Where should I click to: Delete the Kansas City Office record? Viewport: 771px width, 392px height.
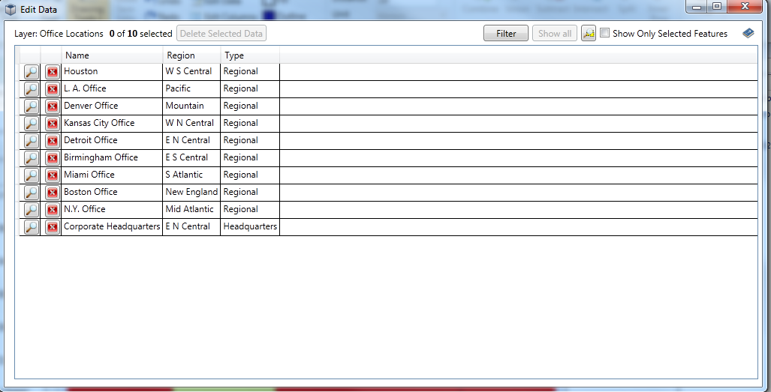(52, 124)
